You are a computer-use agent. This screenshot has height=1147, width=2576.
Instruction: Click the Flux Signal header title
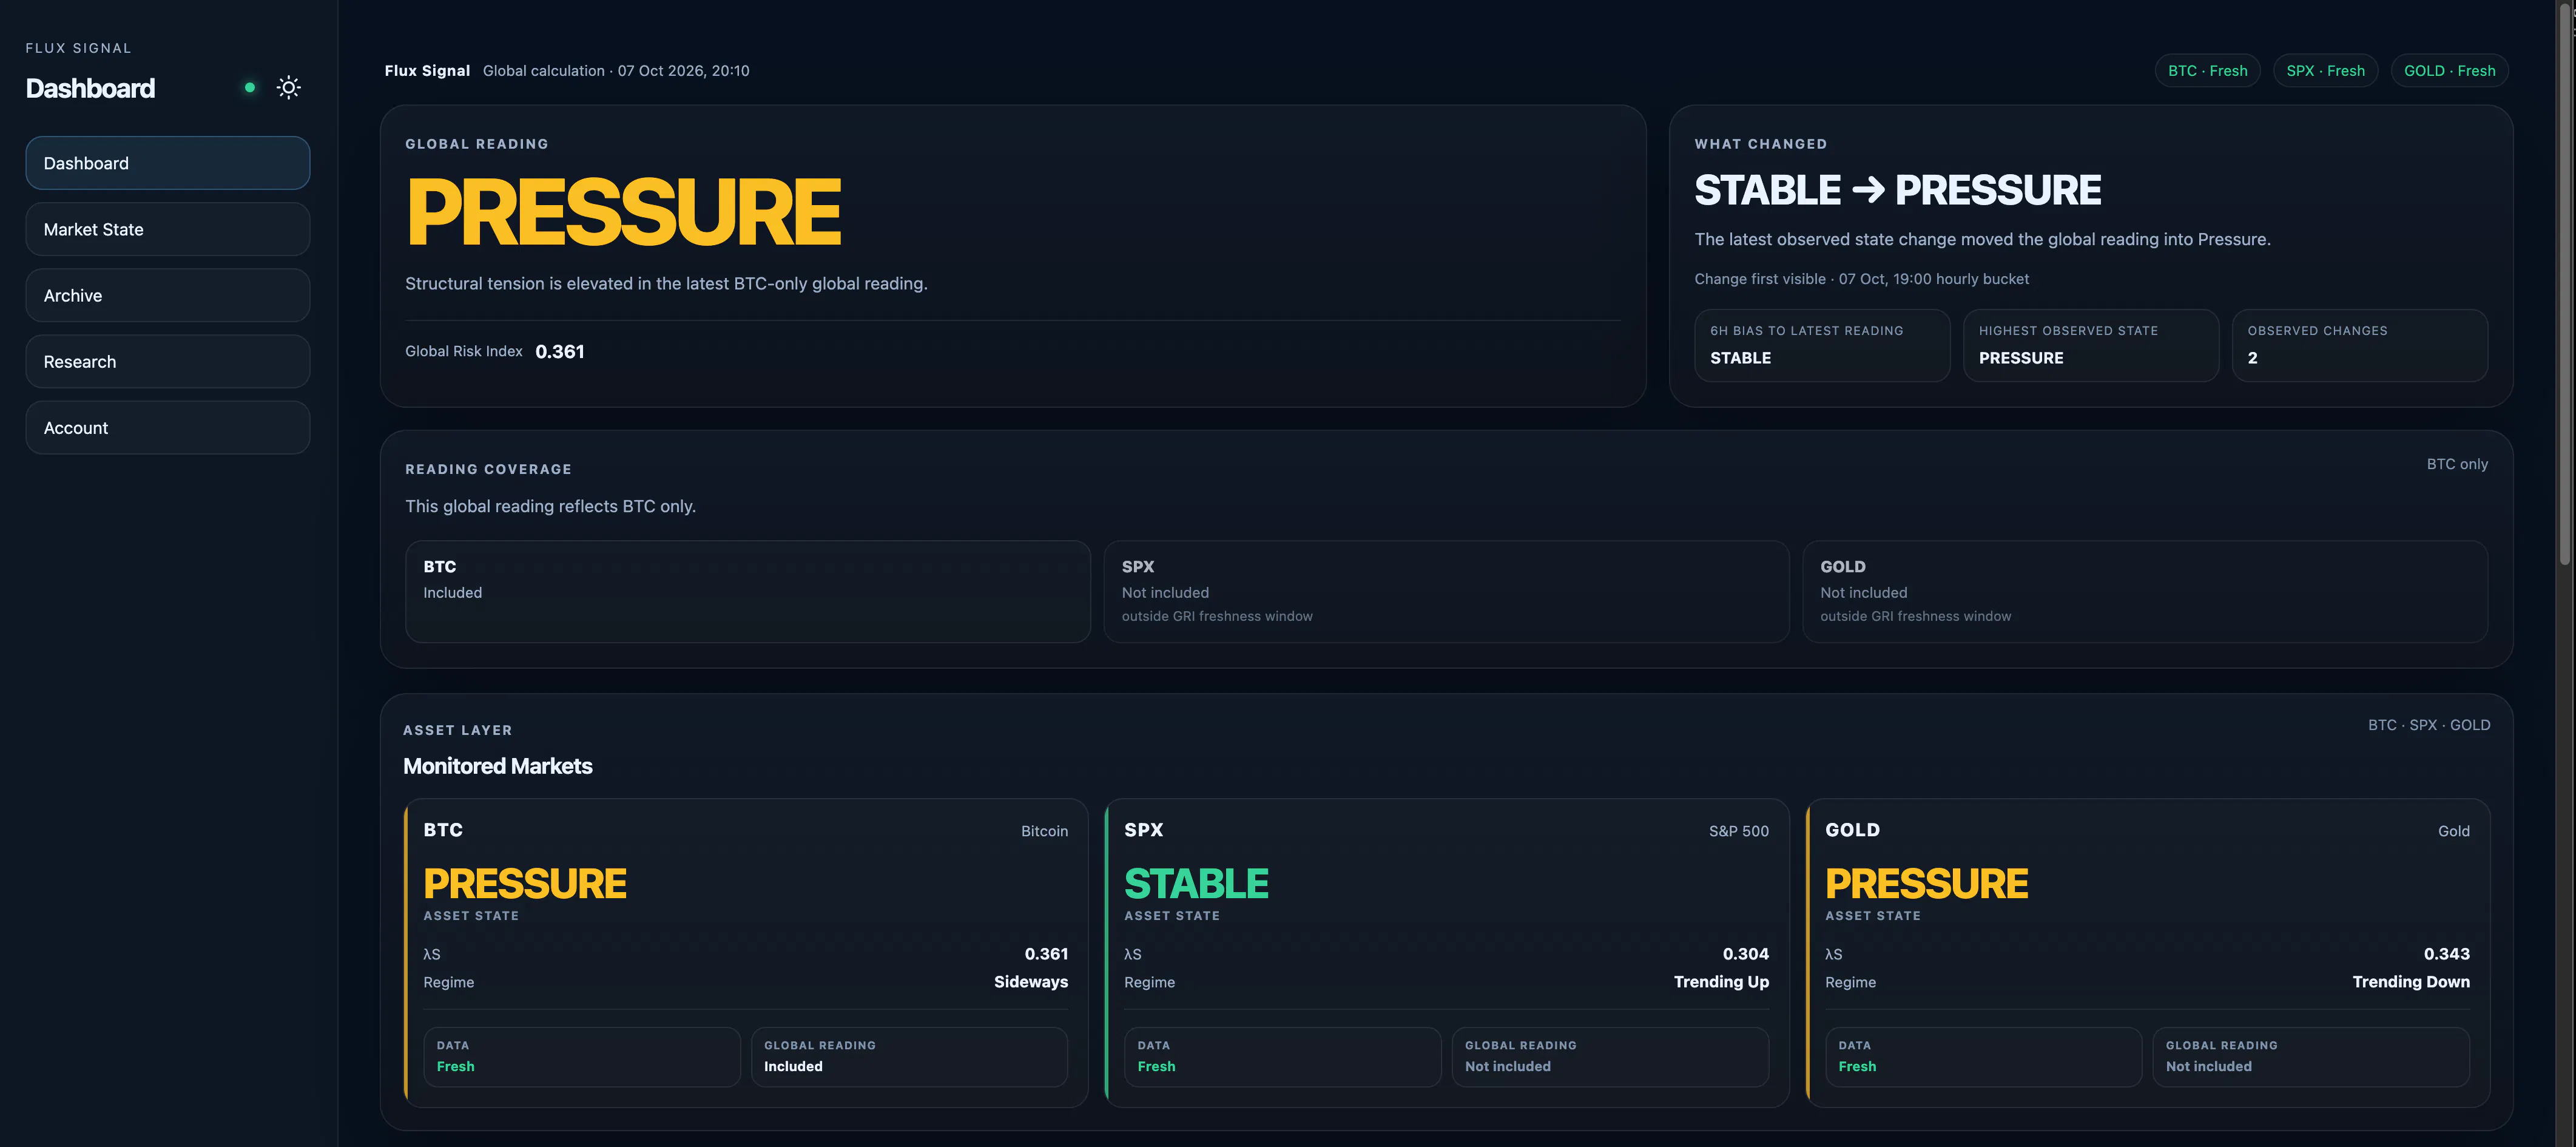click(427, 71)
